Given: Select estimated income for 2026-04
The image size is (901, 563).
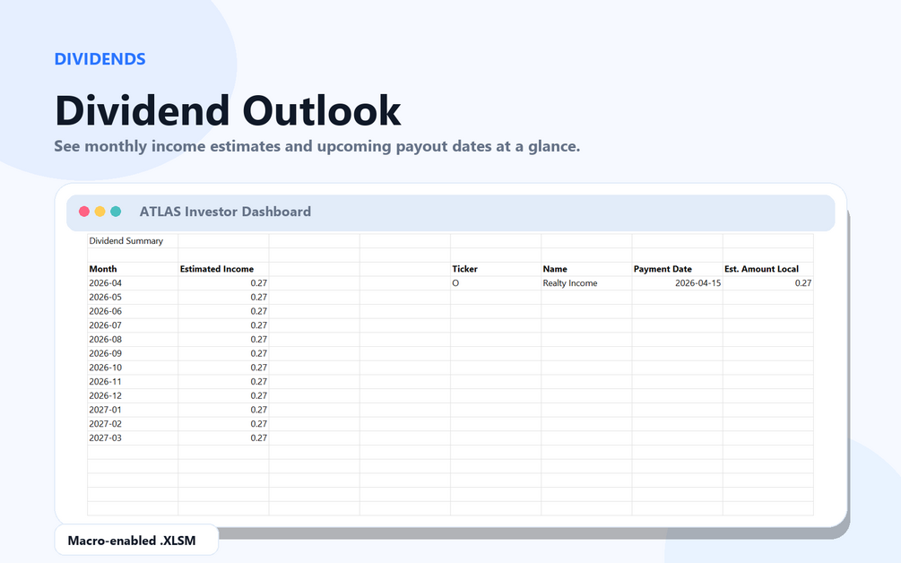Looking at the screenshot, I should (223, 283).
